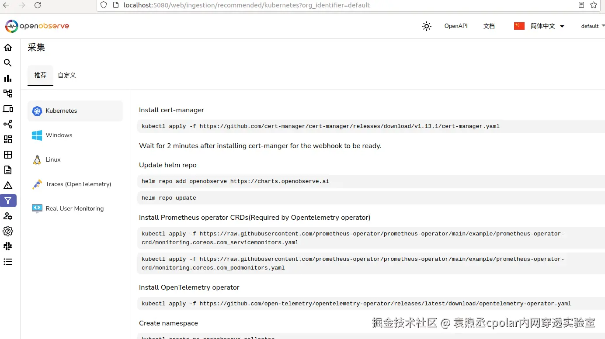
Task: Select Real User Monitoring in the list
Action: point(75,209)
